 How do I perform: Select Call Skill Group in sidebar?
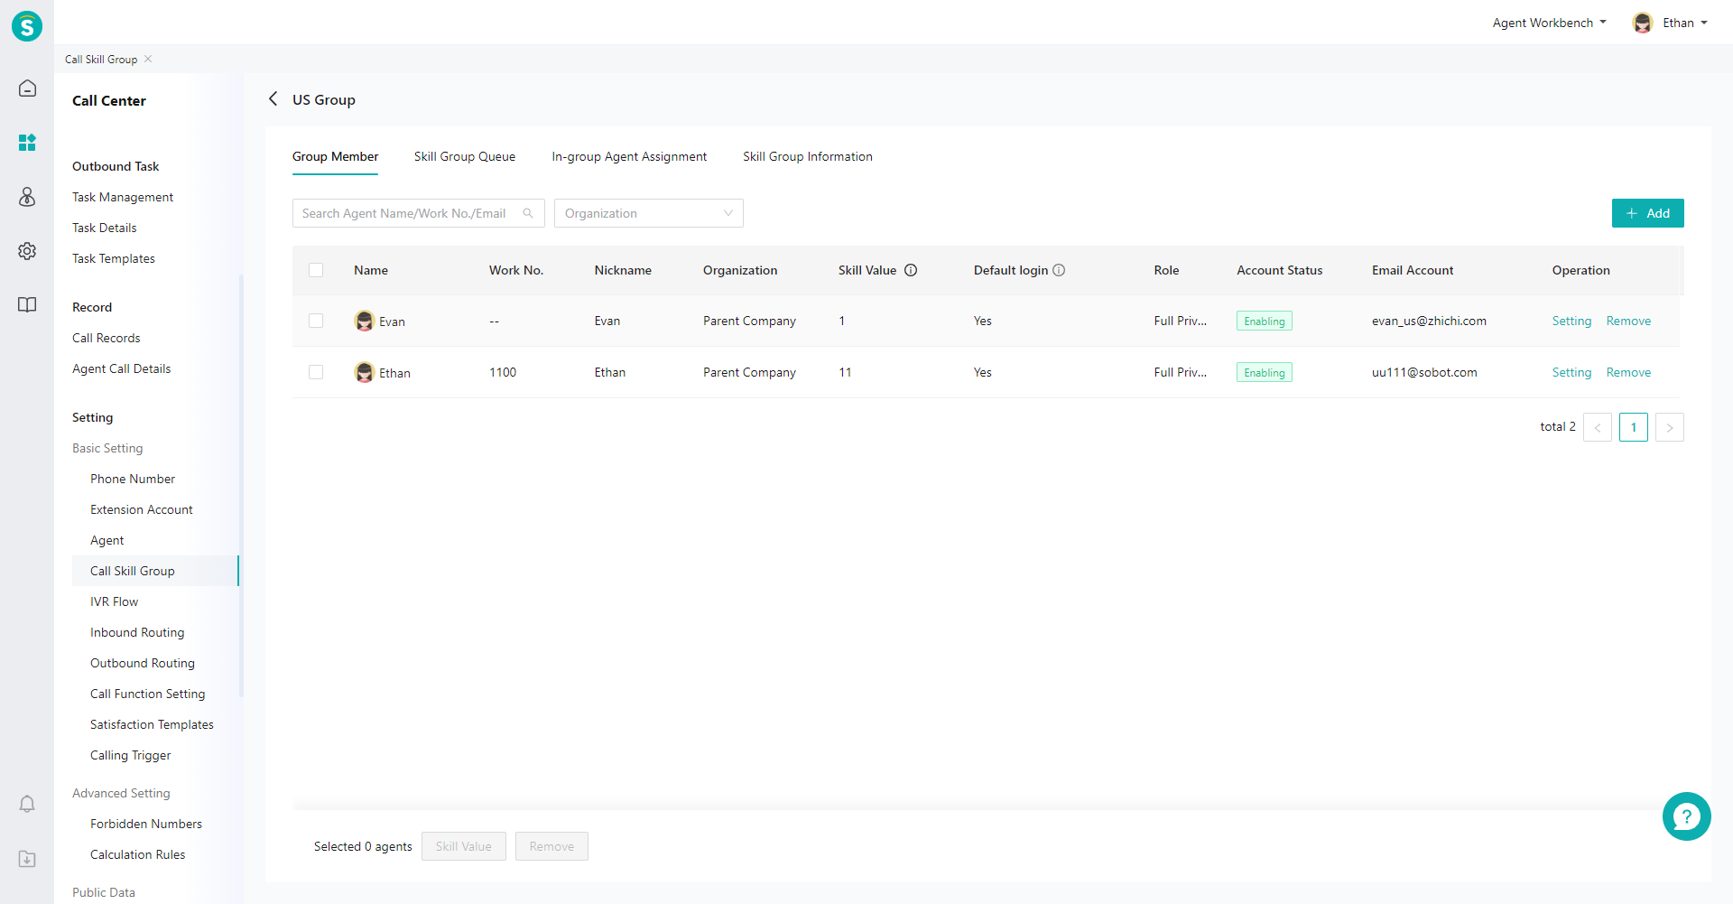click(x=155, y=571)
